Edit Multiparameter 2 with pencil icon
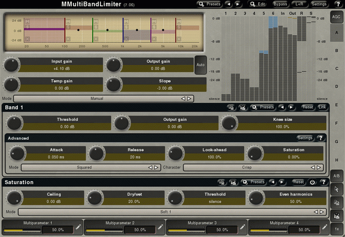The width and height of the screenshot is (345, 237). click(x=160, y=227)
